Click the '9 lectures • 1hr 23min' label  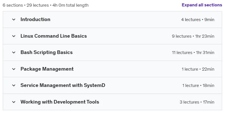pyautogui.click(x=193, y=36)
